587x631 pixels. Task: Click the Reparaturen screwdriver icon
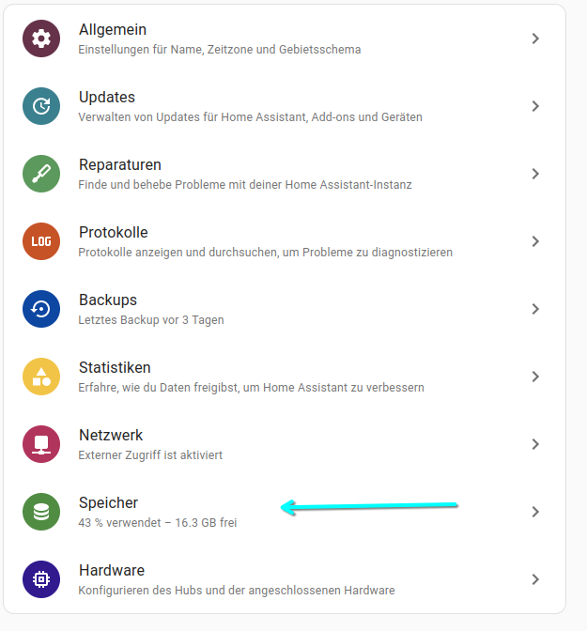tap(41, 174)
